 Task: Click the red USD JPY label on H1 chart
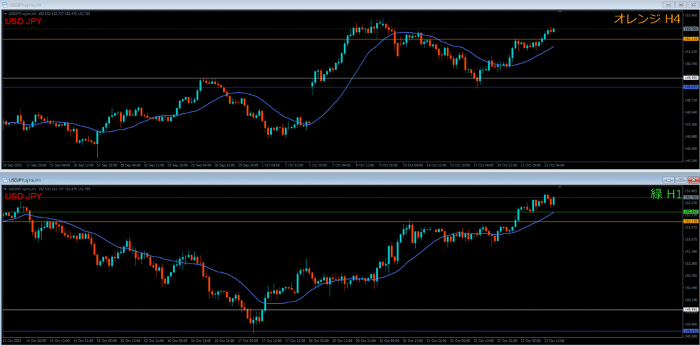pyautogui.click(x=24, y=197)
